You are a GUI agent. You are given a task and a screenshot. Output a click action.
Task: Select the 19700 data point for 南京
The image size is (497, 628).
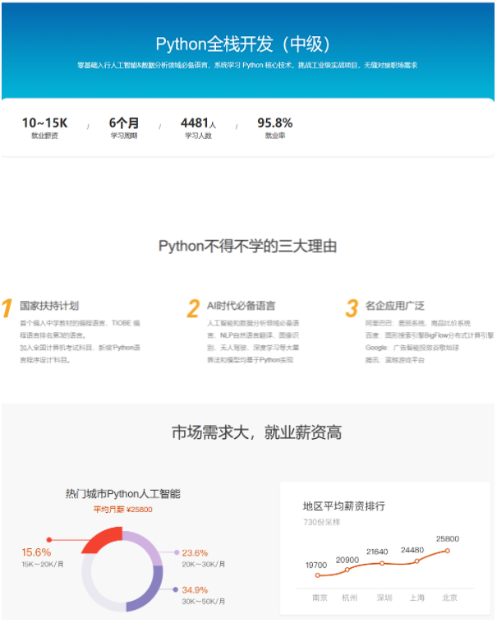[x=318, y=575]
